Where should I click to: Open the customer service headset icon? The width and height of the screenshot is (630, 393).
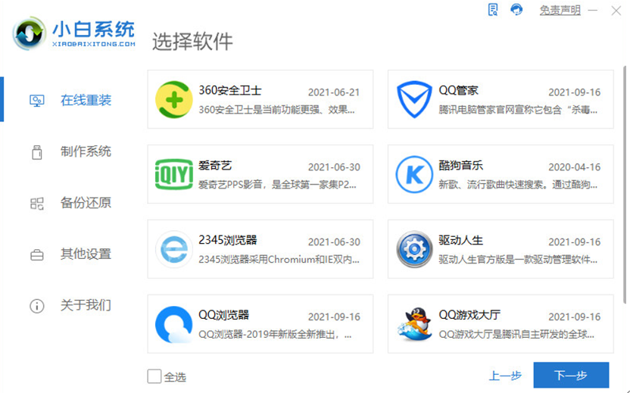pyautogui.click(x=516, y=9)
